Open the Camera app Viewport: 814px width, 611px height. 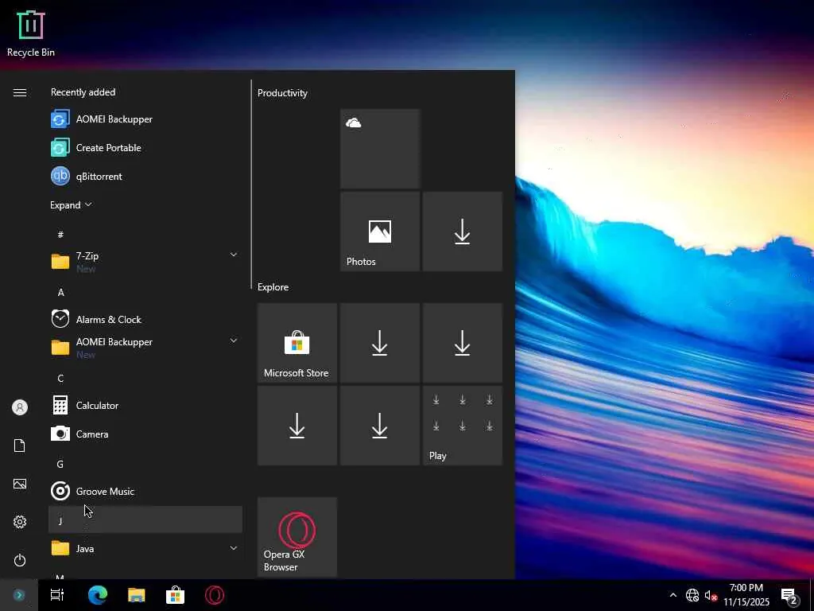91,434
